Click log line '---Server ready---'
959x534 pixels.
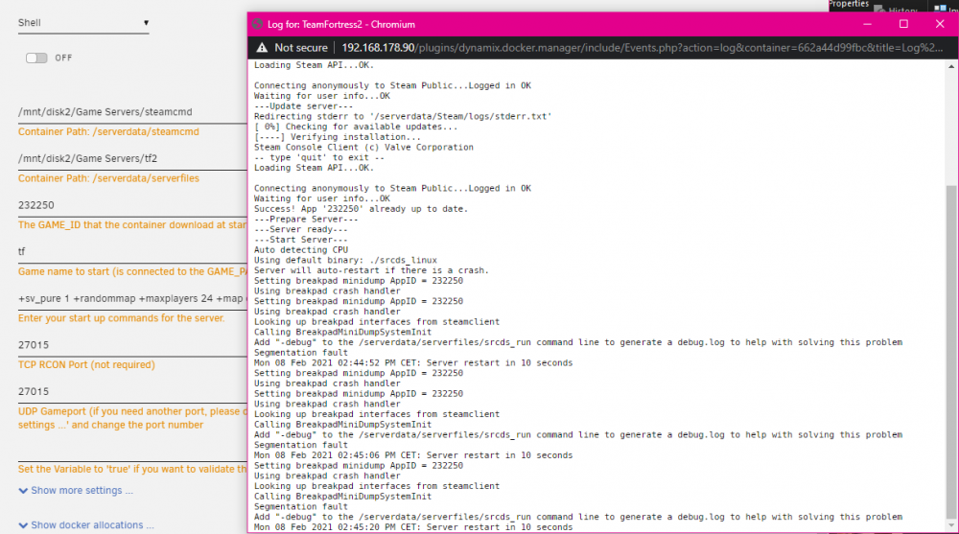coord(301,229)
